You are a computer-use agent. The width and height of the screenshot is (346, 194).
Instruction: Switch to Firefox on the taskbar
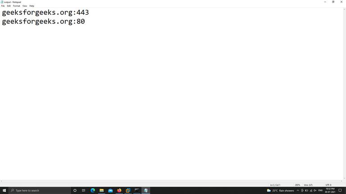(x=119, y=190)
